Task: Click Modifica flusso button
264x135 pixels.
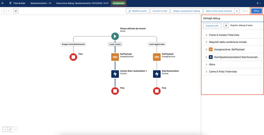Action: coord(137,11)
